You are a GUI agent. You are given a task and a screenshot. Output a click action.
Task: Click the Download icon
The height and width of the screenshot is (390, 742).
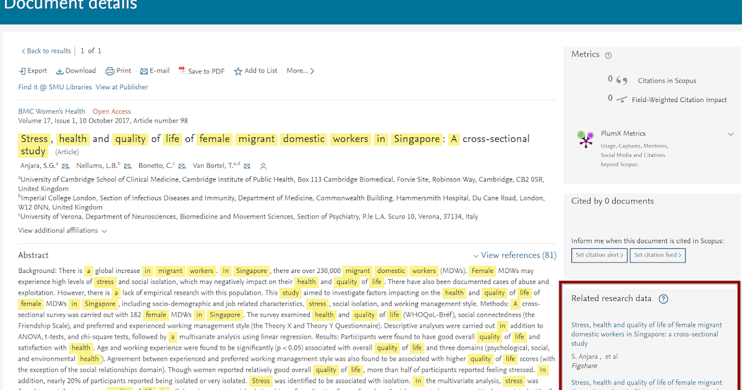click(59, 71)
